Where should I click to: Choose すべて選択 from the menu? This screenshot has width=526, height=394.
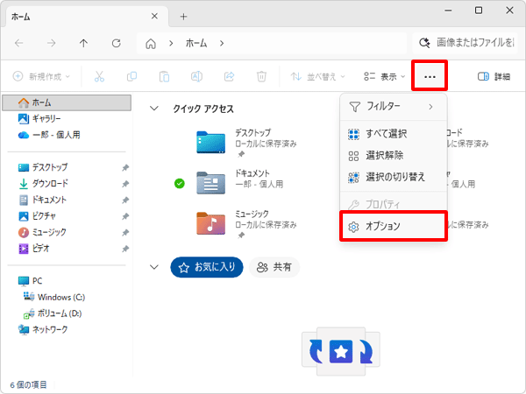(x=393, y=134)
